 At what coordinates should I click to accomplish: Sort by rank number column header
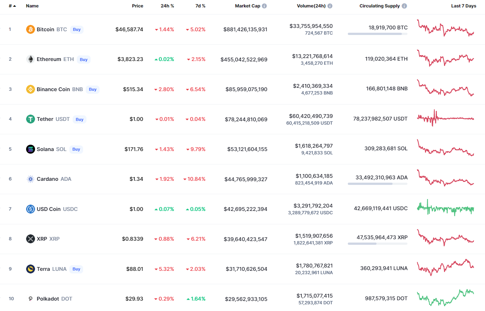coord(12,6)
